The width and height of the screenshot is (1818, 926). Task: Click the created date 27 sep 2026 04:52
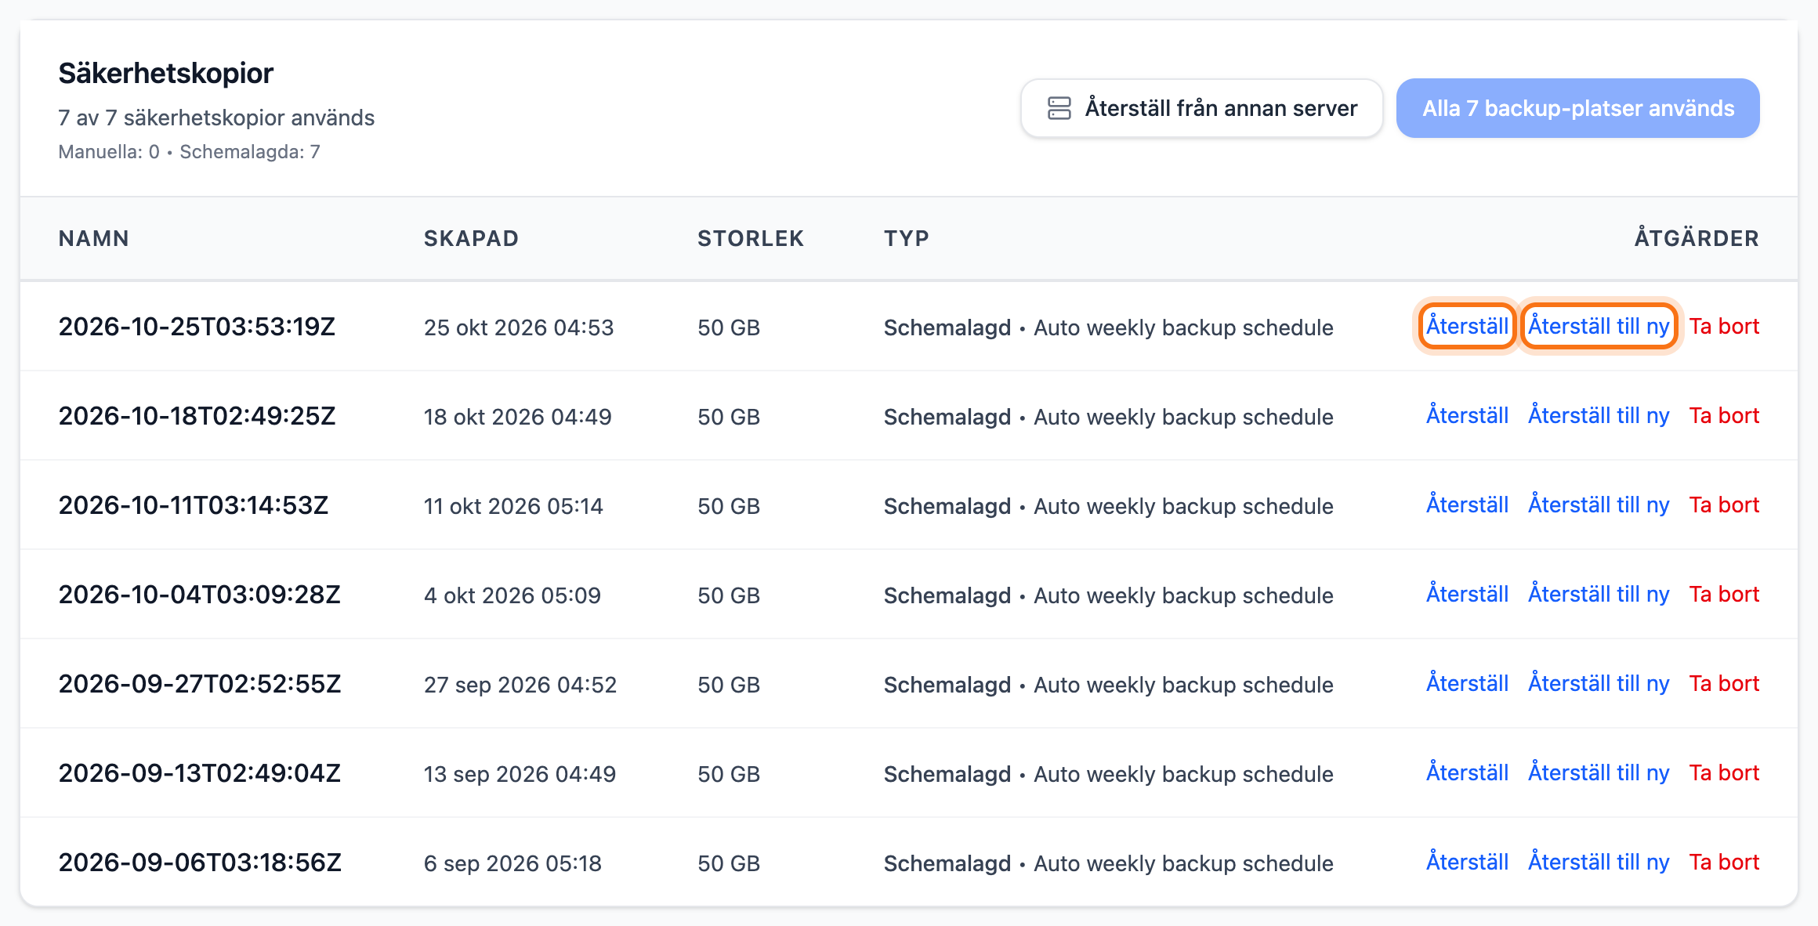520,685
